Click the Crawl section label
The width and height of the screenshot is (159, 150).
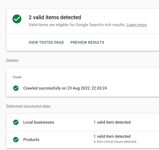click(x=17, y=77)
